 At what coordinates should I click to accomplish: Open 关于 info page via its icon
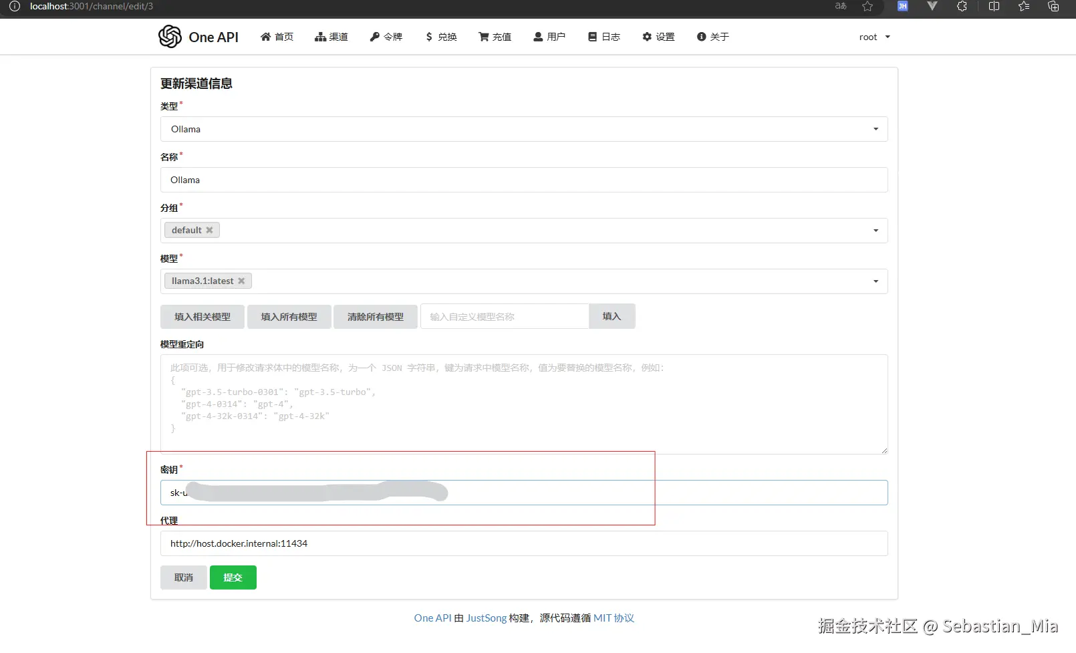tap(701, 37)
